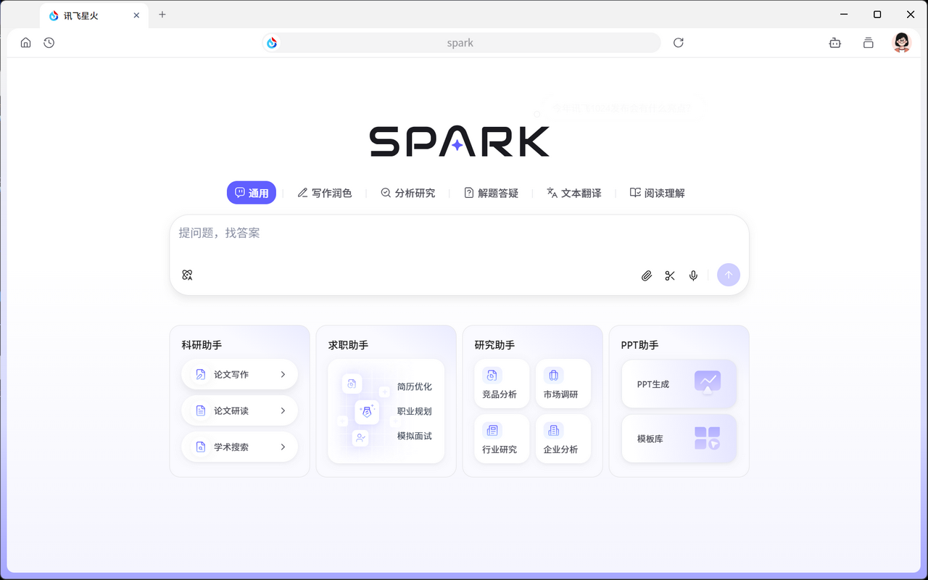The height and width of the screenshot is (580, 928).
Task: Open the robot assistant icon
Action: click(835, 43)
